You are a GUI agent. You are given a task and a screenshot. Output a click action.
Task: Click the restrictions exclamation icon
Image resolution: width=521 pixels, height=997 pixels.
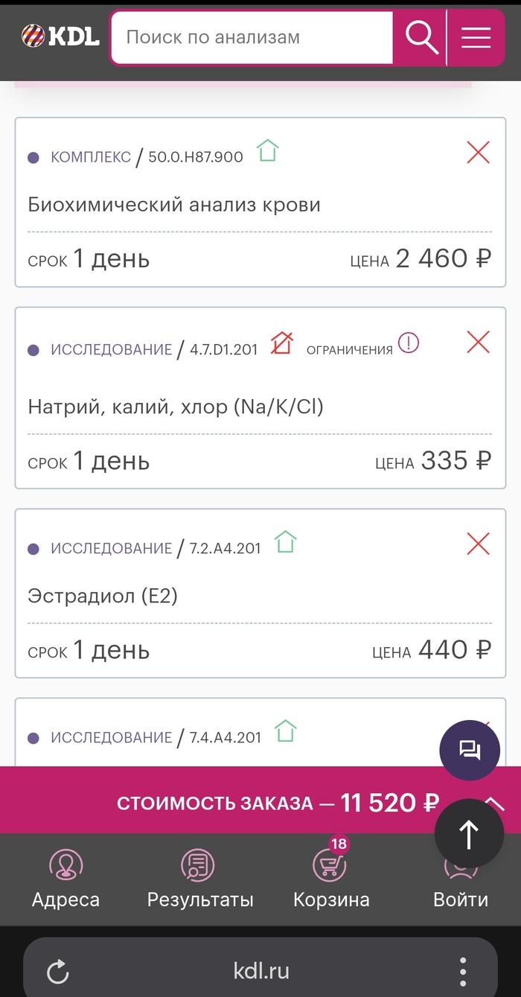click(x=409, y=343)
